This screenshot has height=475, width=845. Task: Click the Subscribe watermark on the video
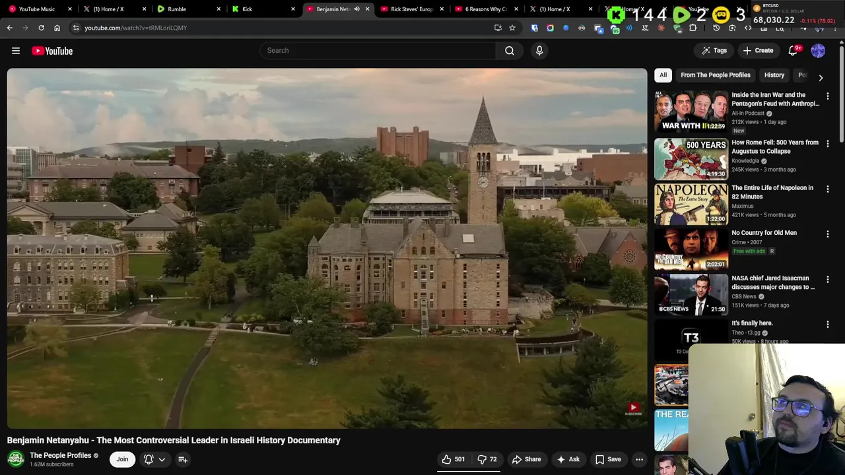(633, 410)
